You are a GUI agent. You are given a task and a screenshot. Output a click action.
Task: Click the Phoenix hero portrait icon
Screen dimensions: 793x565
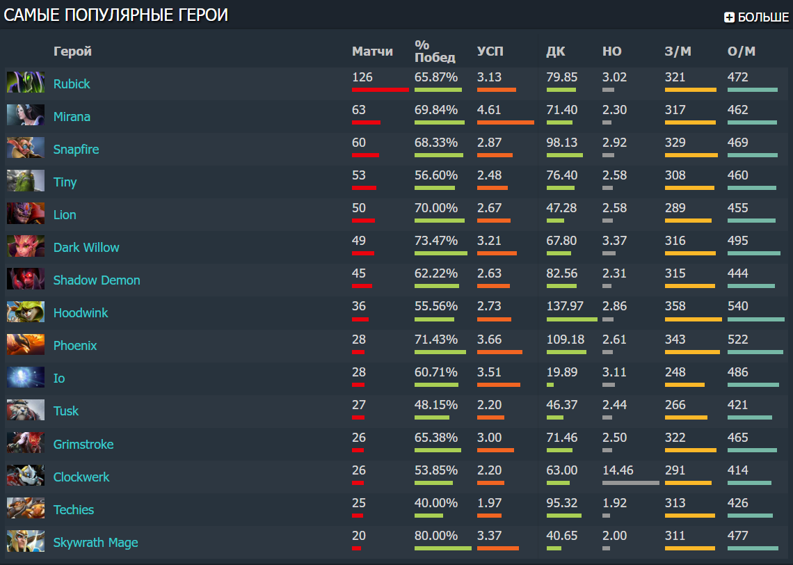[26, 344]
